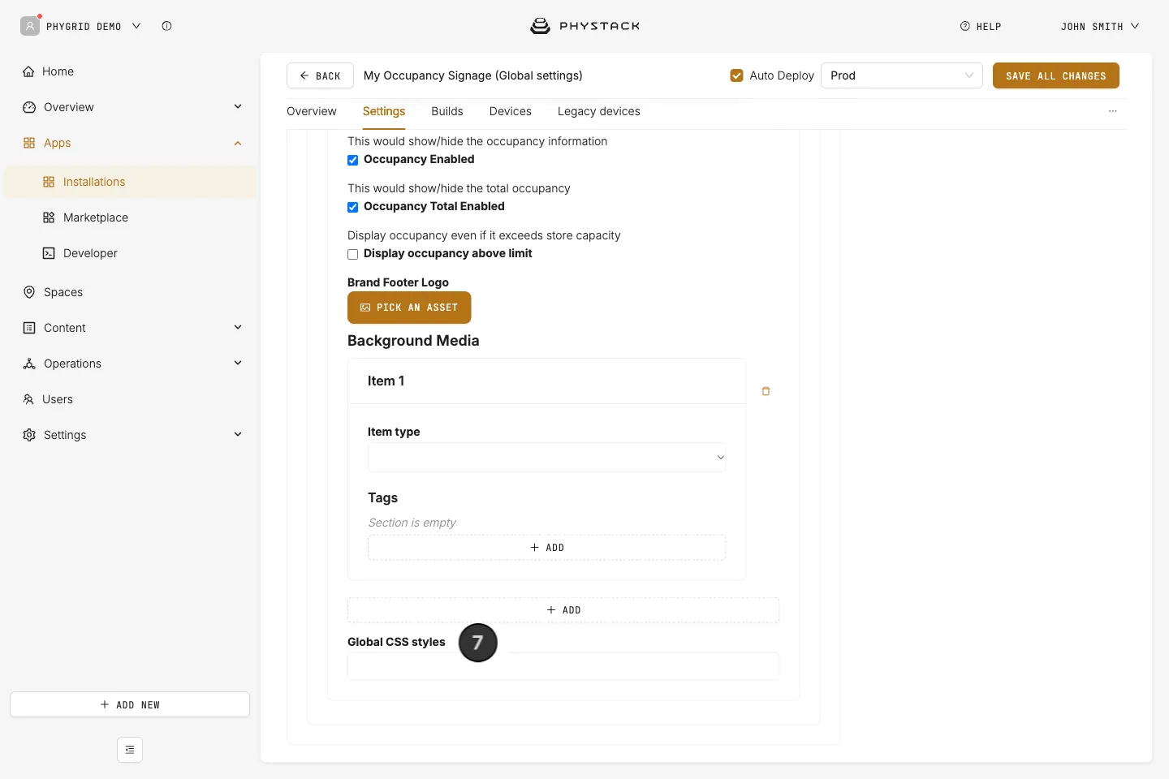
Task: Open the Phygrid Demo tenant switcher chevron
Action: [136, 26]
